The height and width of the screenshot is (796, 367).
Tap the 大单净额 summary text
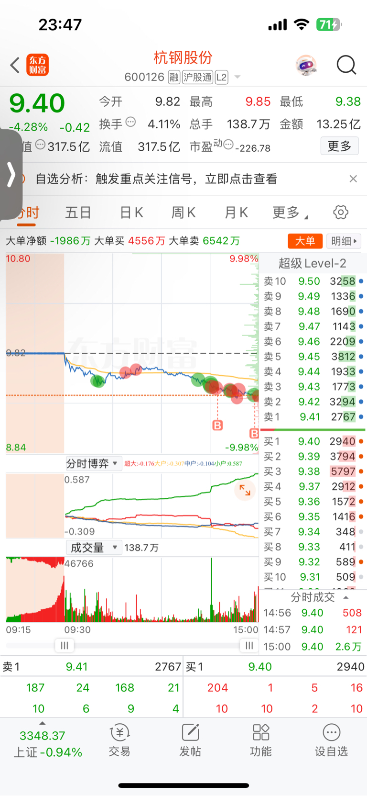48,241
